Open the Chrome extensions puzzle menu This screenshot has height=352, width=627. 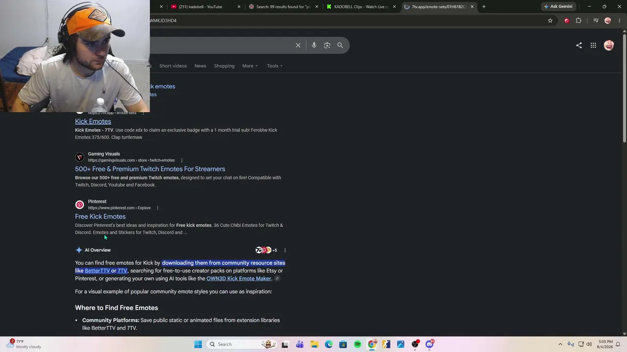coord(579,21)
